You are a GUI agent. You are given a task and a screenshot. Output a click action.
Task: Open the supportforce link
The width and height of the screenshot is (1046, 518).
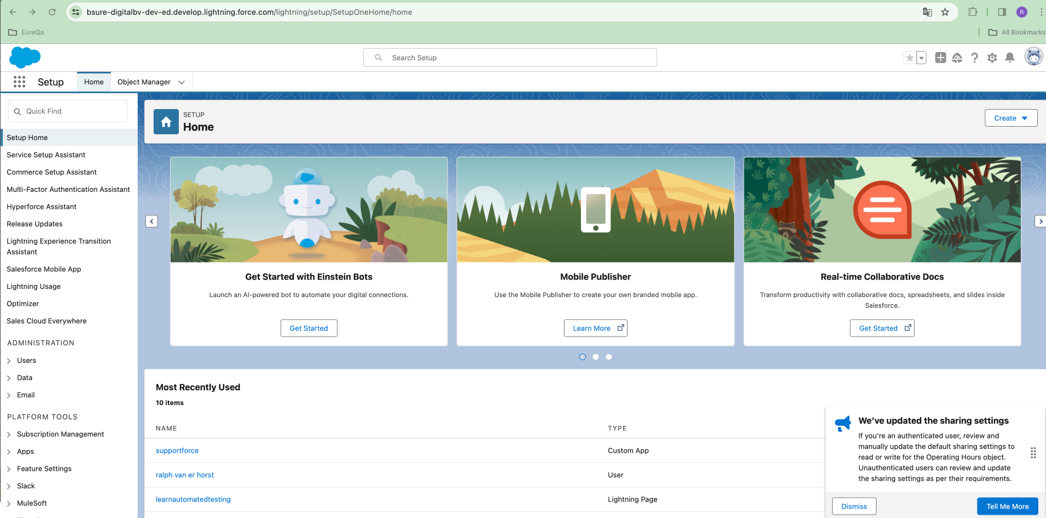coord(177,451)
